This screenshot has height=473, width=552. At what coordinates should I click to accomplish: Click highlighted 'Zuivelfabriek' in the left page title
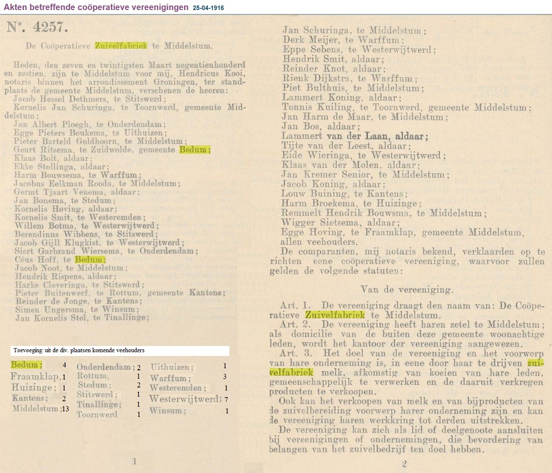pyautogui.click(x=121, y=46)
